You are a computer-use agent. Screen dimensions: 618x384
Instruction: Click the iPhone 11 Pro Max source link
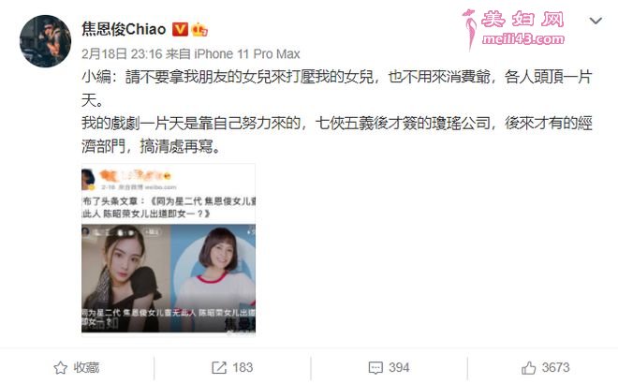coord(246,53)
